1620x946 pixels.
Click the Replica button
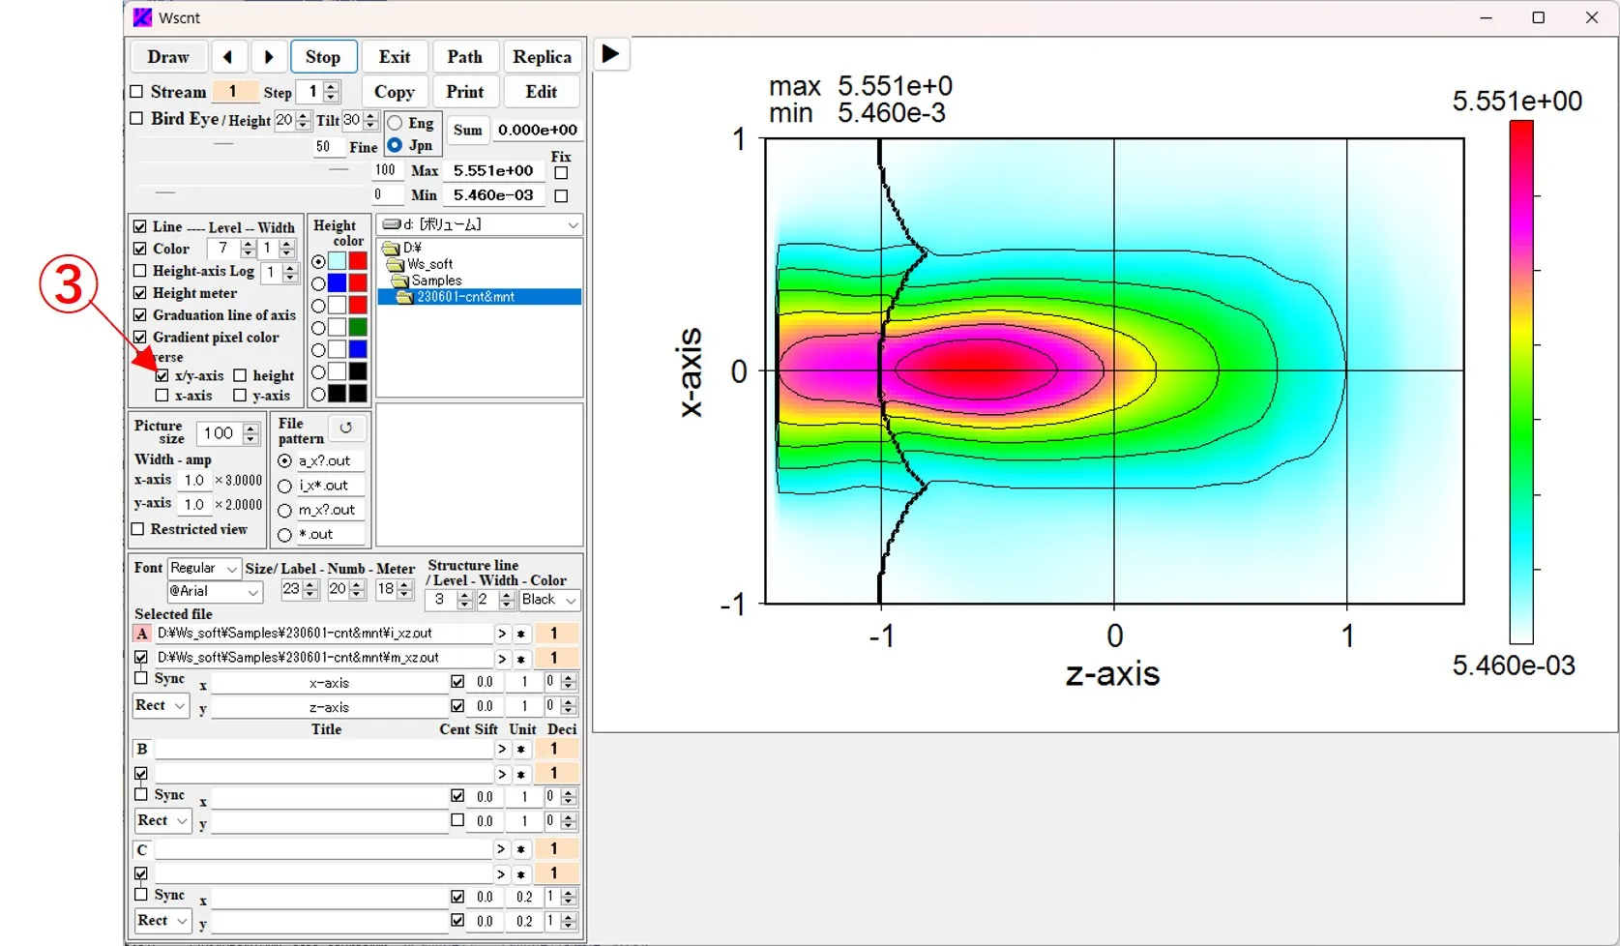pyautogui.click(x=543, y=57)
